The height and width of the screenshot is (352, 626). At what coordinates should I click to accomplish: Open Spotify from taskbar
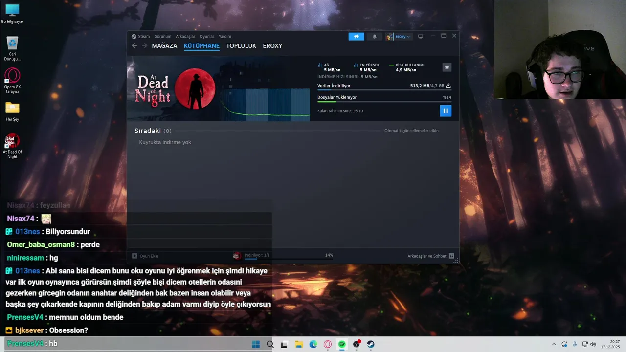pyautogui.click(x=342, y=344)
